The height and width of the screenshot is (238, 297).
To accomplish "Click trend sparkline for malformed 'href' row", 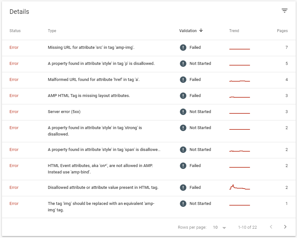I will coord(240,81).
